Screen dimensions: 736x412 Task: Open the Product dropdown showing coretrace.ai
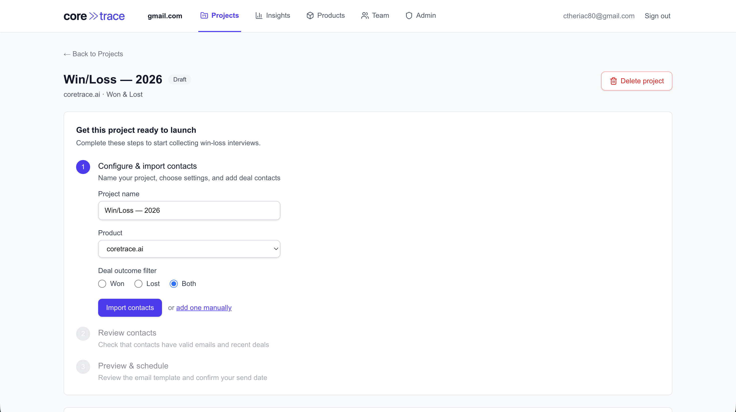(189, 248)
